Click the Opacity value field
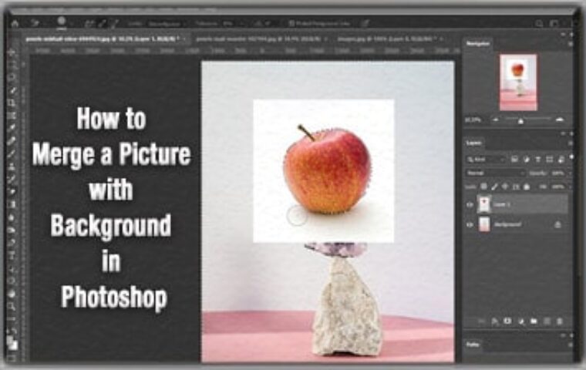 558,173
